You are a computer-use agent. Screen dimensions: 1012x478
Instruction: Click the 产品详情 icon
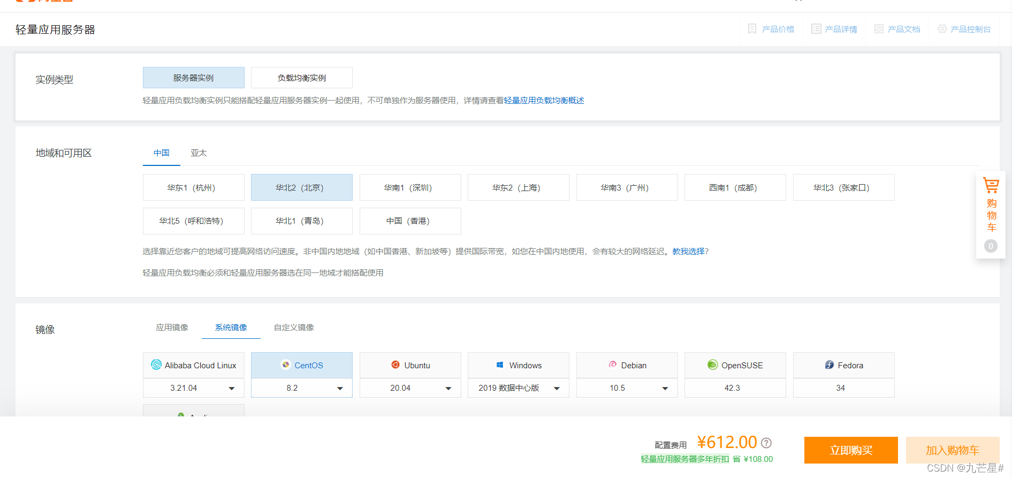coord(816,29)
